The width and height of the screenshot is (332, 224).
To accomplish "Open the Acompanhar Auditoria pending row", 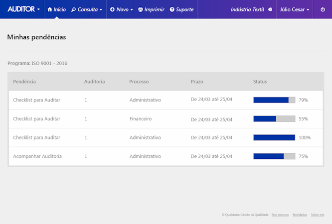I will [x=37, y=156].
